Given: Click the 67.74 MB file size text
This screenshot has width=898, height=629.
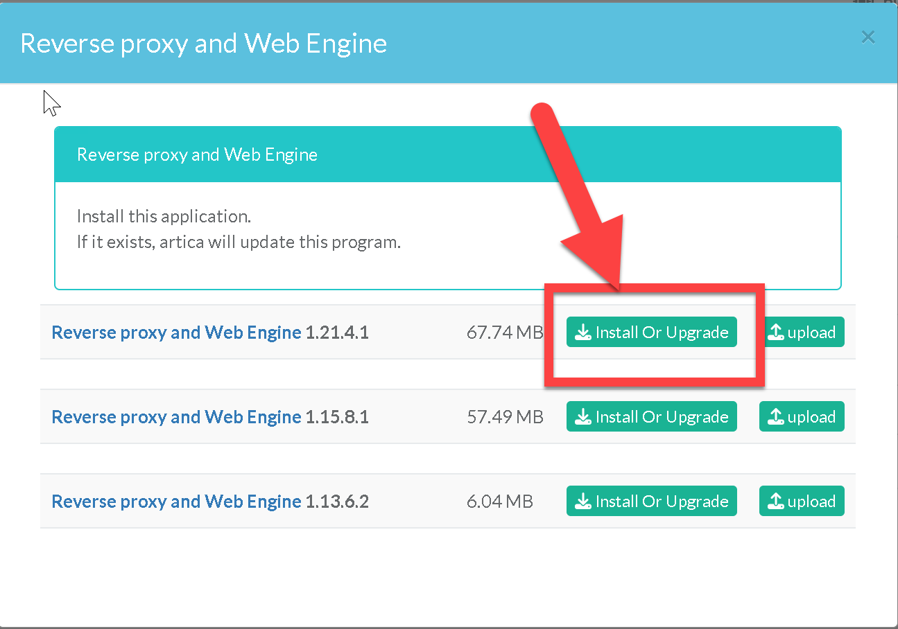Looking at the screenshot, I should pos(504,333).
